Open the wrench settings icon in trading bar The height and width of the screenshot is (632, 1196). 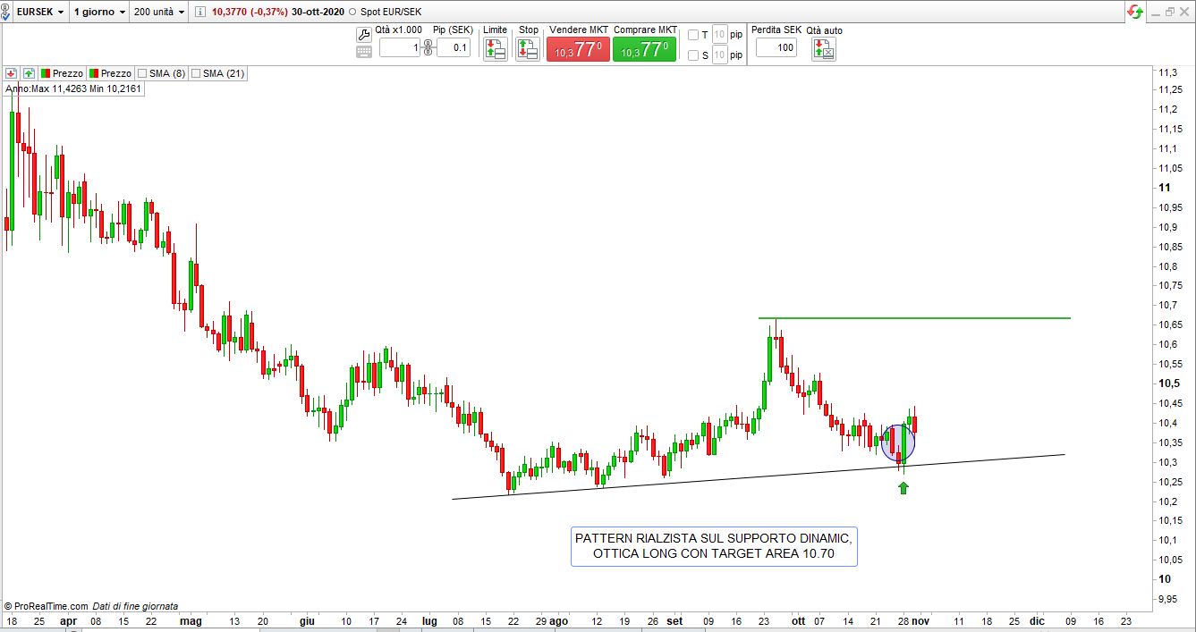[x=363, y=35]
